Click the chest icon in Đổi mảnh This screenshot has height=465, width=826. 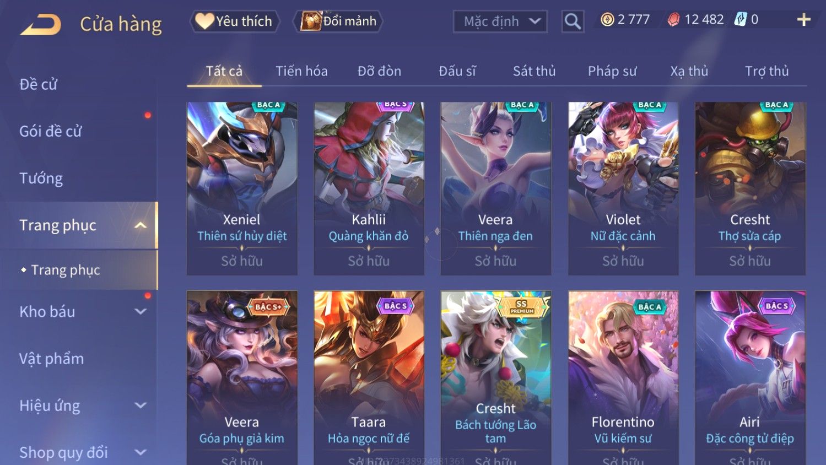311,21
